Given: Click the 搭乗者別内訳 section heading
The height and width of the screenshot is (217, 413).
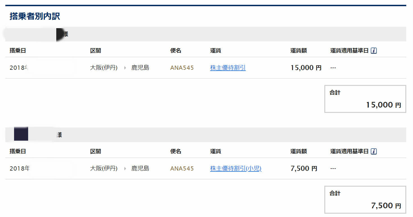Looking at the screenshot, I should (x=35, y=16).
